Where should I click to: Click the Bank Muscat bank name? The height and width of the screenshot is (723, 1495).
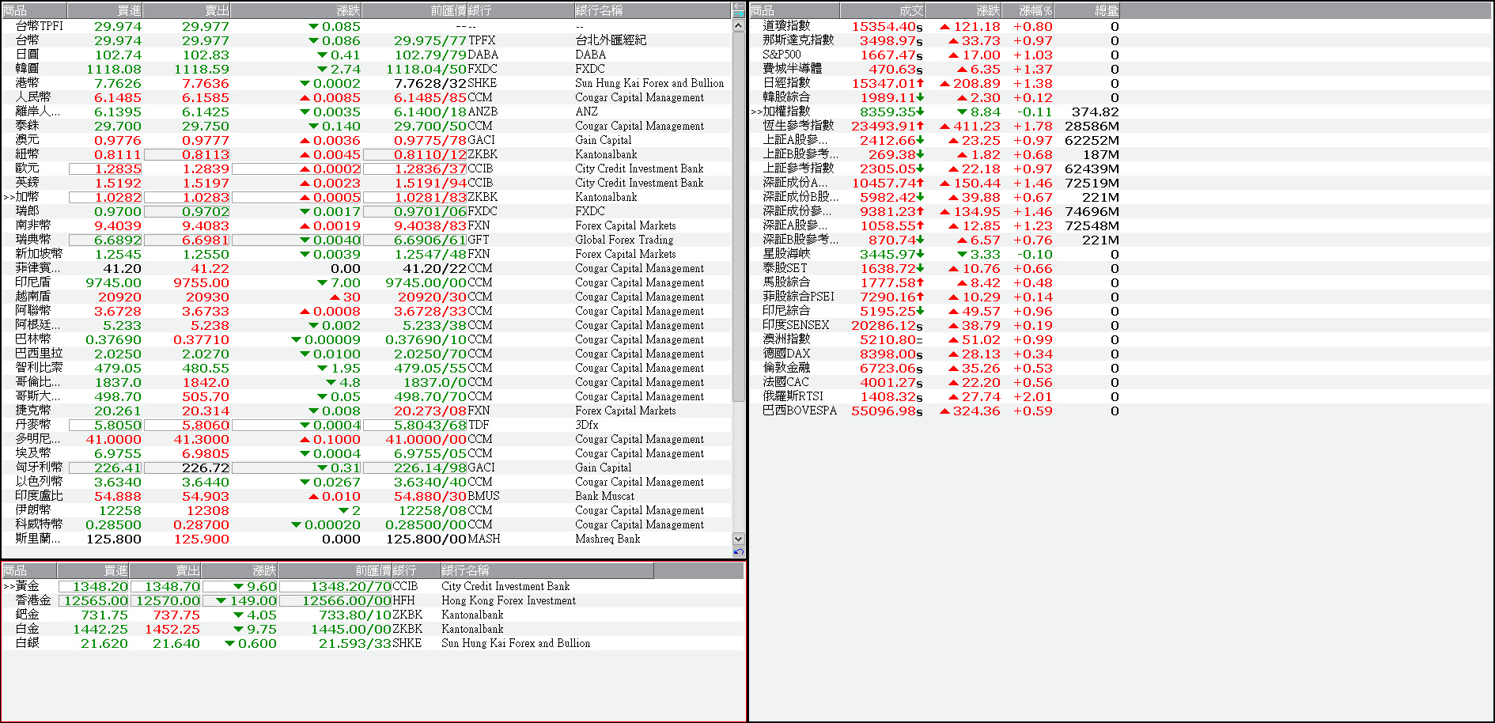tap(604, 496)
